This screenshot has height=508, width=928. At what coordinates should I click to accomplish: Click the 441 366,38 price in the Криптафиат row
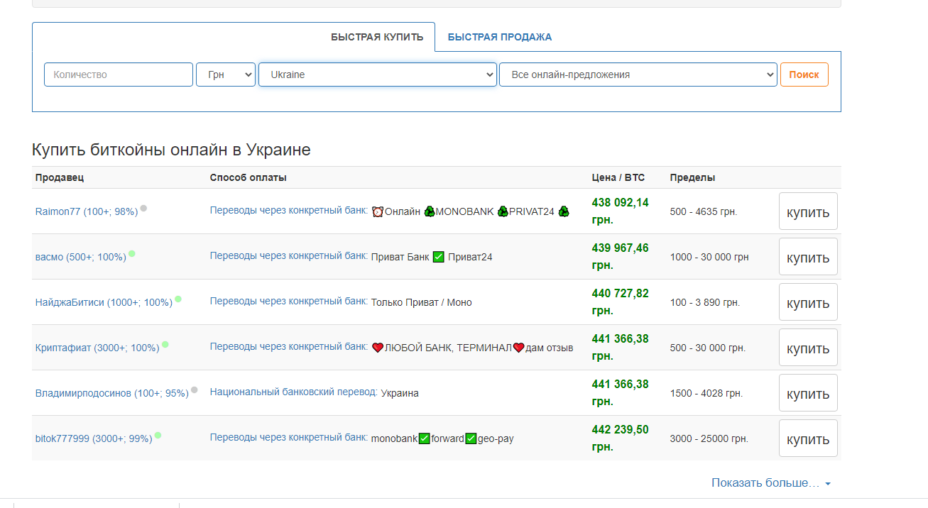click(621, 348)
